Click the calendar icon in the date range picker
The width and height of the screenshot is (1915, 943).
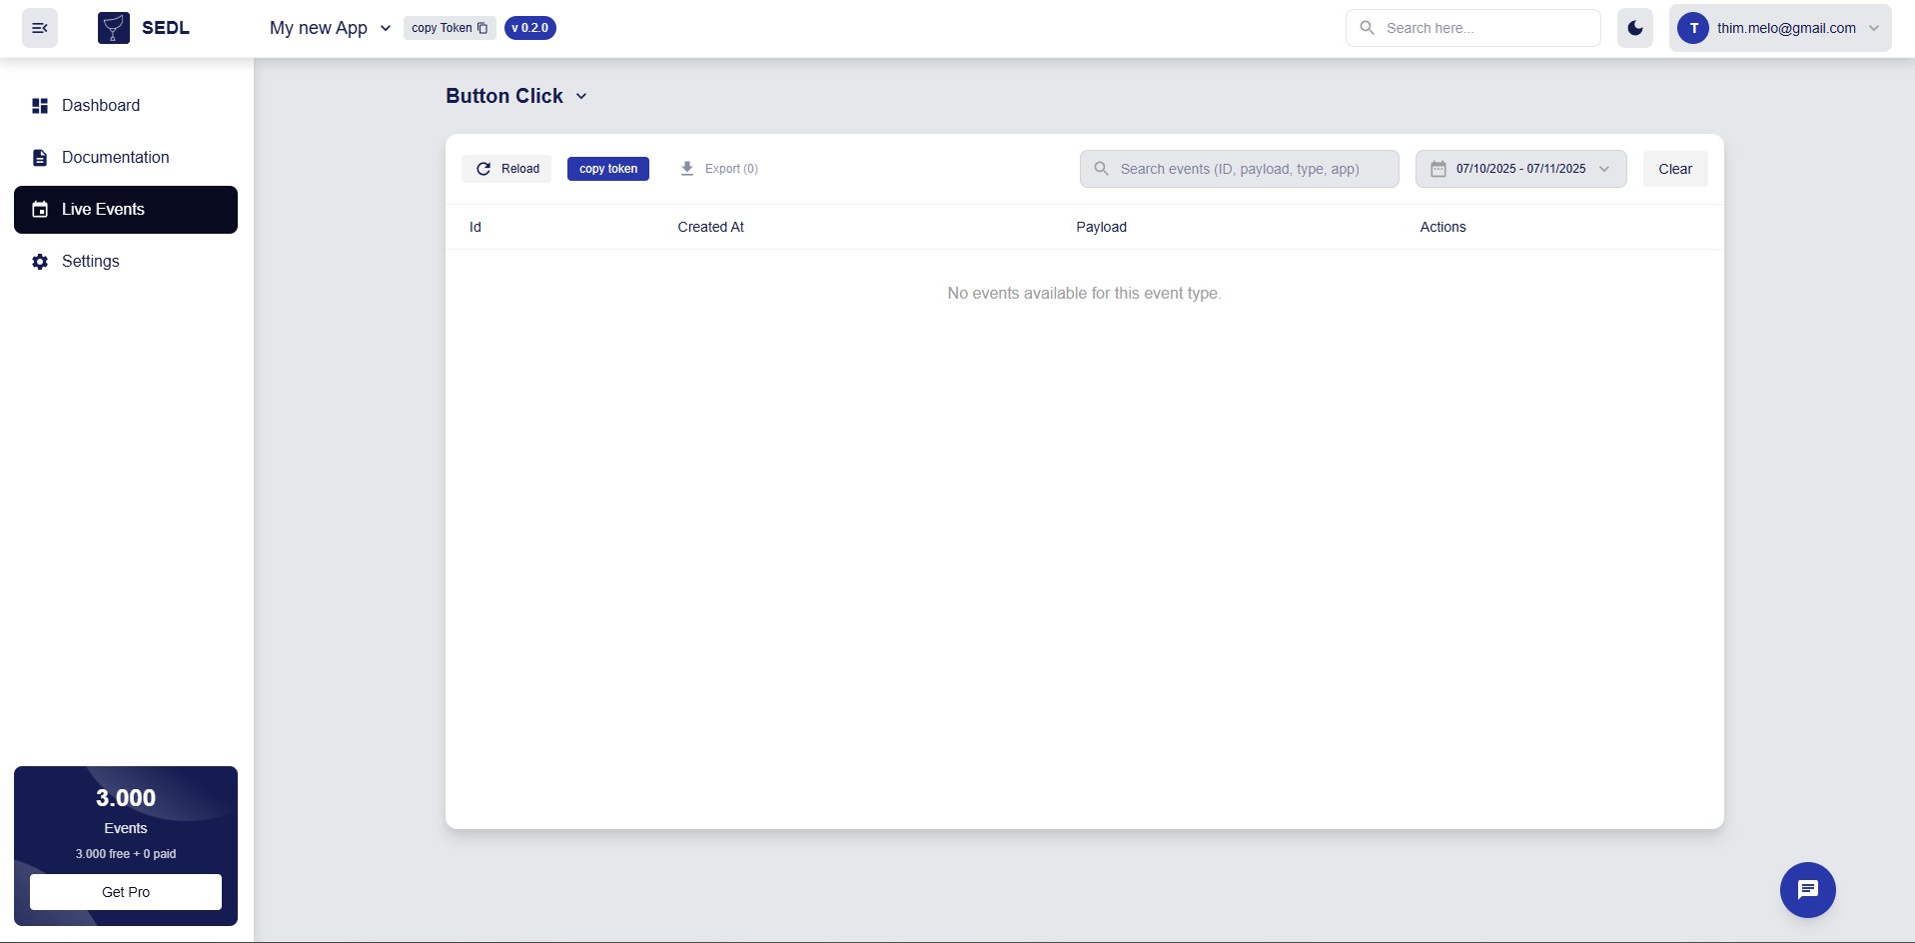point(1438,168)
